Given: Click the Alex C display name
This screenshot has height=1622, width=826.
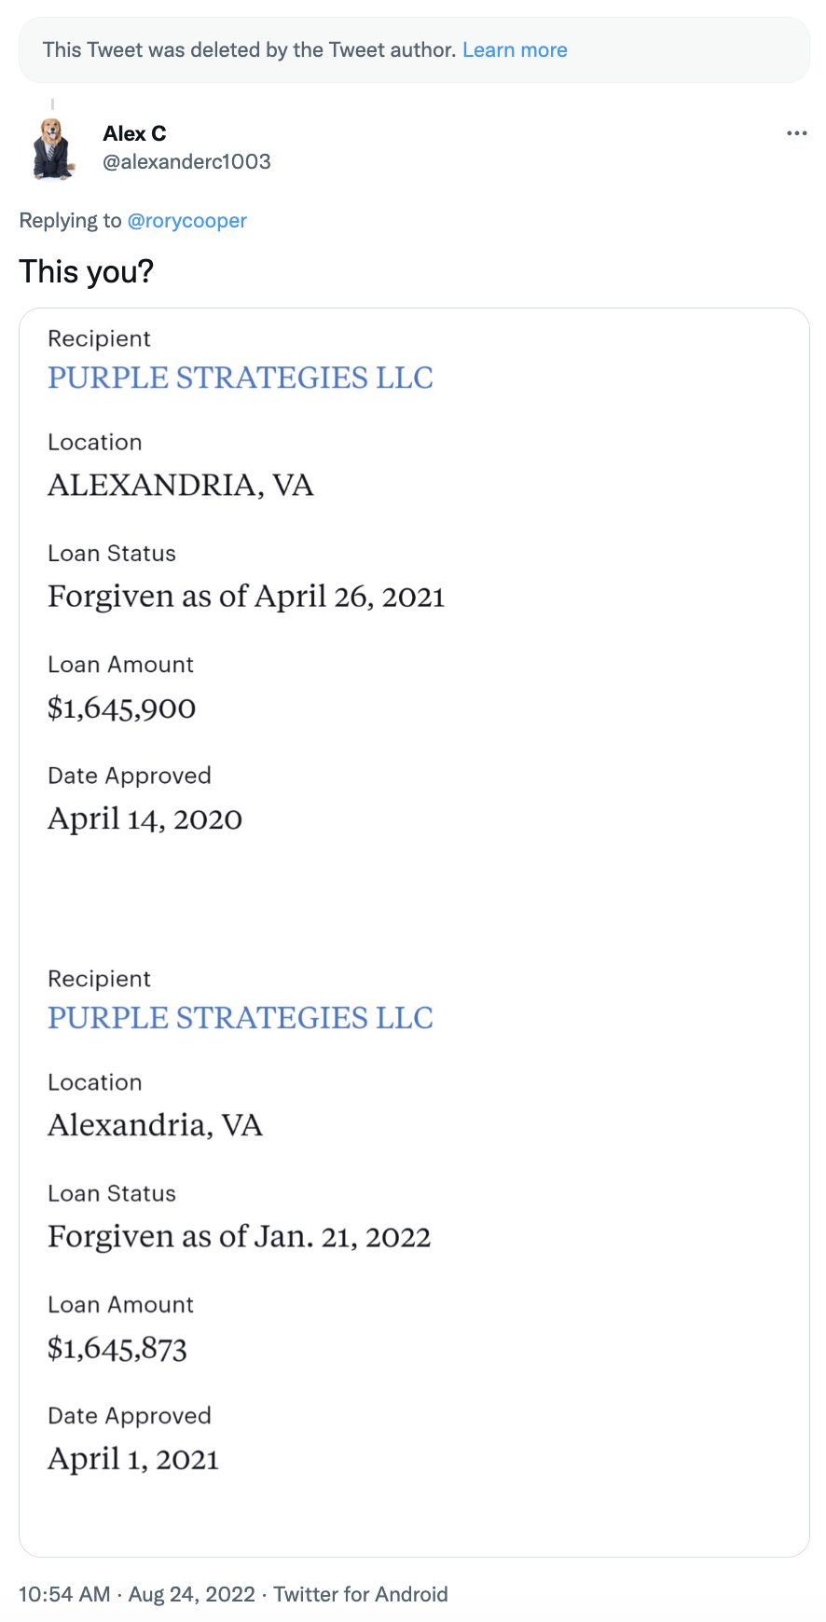Looking at the screenshot, I should pyautogui.click(x=134, y=133).
